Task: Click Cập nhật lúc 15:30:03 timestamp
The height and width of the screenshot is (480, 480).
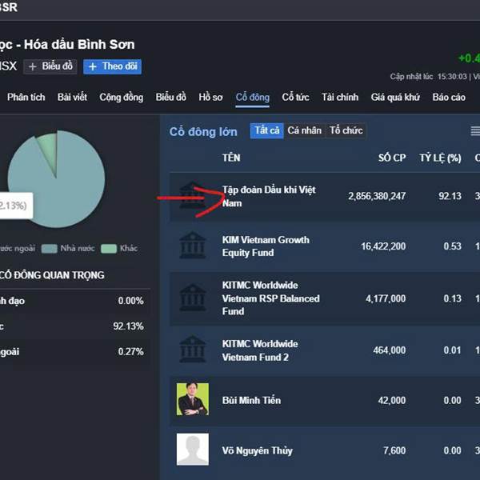Action: (x=428, y=77)
